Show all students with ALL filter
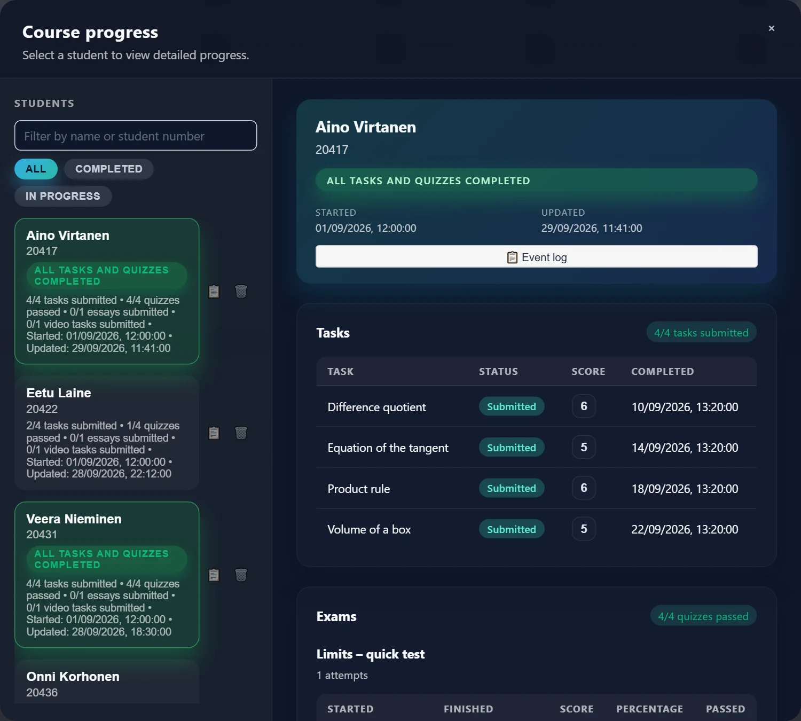801x721 pixels. [36, 169]
